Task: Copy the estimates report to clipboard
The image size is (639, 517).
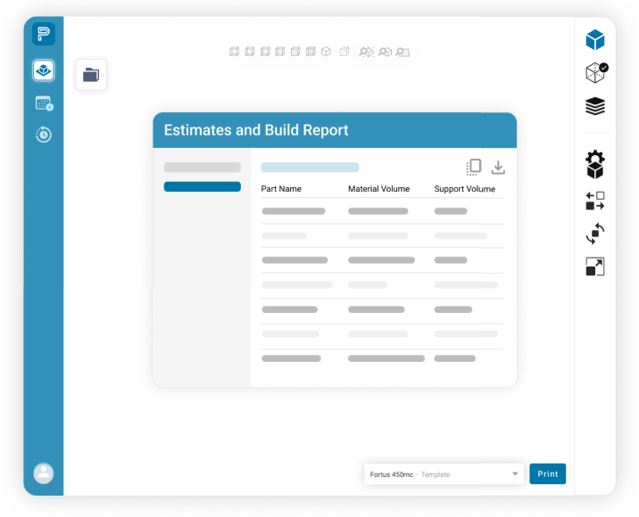Action: pyautogui.click(x=474, y=168)
